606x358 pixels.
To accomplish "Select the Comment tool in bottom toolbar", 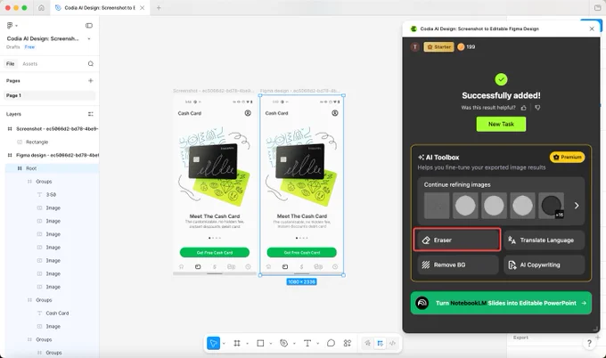I will pos(331,343).
